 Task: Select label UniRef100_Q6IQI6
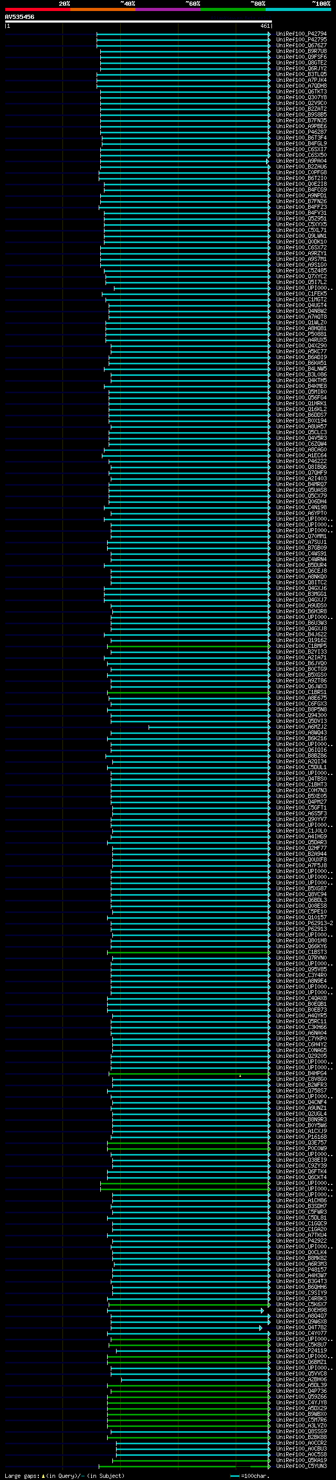(x=301, y=750)
